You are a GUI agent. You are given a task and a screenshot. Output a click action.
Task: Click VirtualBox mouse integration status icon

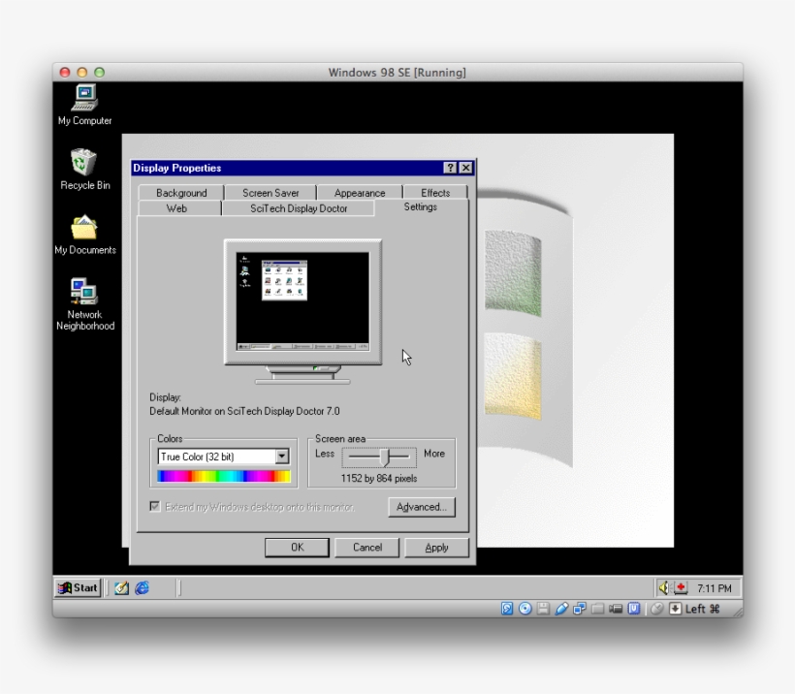point(657,609)
